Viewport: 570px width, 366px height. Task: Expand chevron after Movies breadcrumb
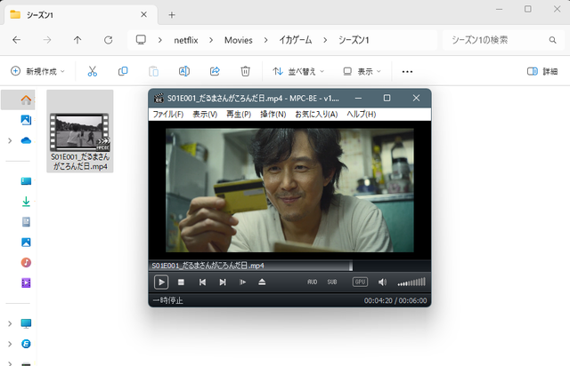[265, 40]
